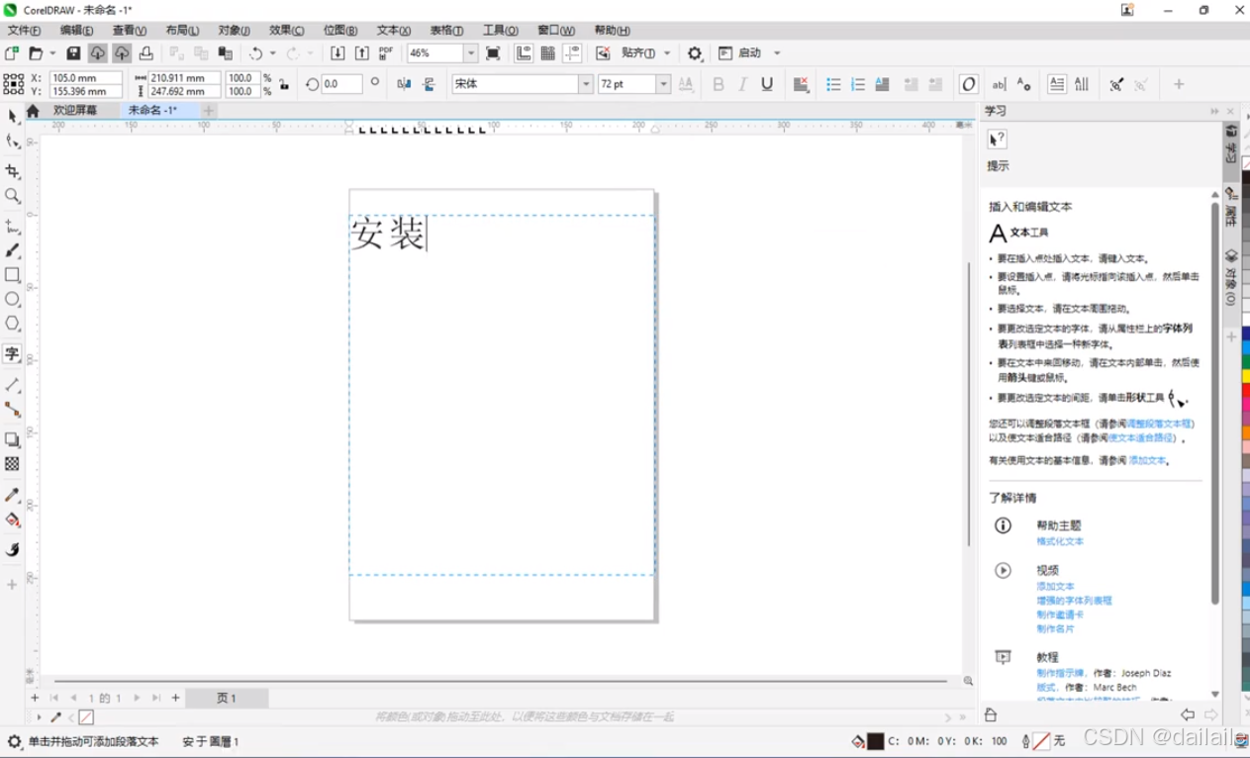1250x758 pixels.
Task: Select the Freehand curve tool
Action: pos(13,227)
